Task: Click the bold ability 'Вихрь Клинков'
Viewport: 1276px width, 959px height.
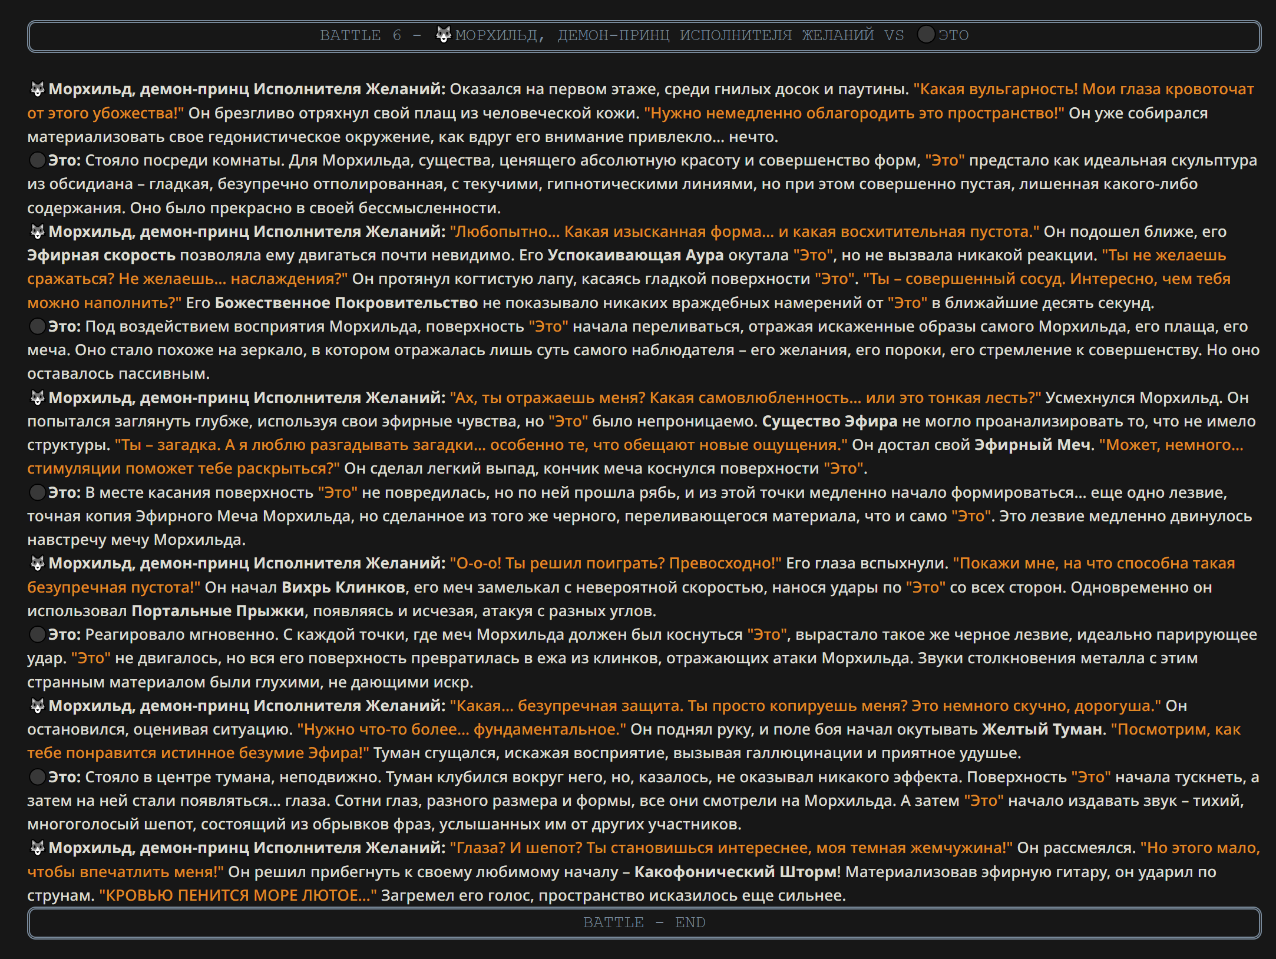Action: [343, 587]
